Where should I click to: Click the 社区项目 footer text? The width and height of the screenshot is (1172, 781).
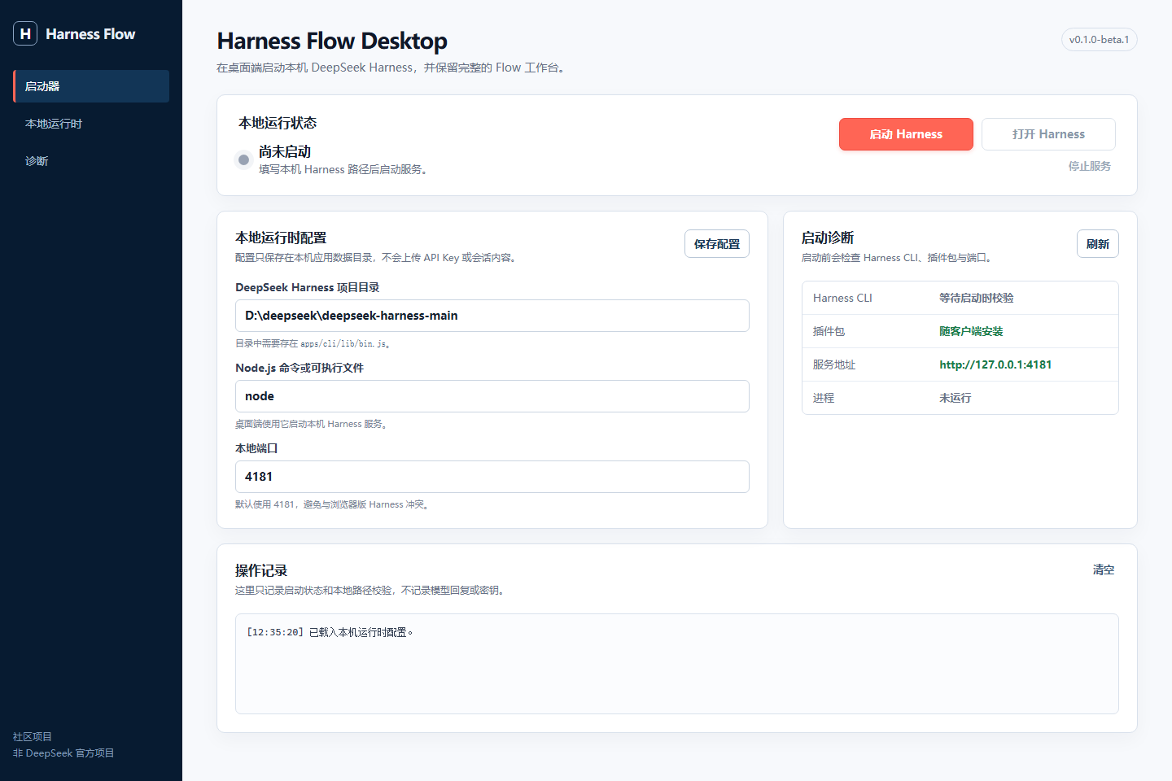(x=33, y=736)
